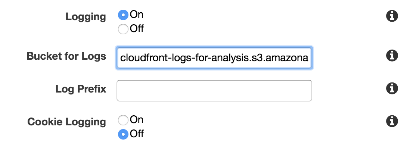This screenshot has height=147, width=416.
Task: Click the 'Off' label text for Cookie Logging
Action: [137, 134]
